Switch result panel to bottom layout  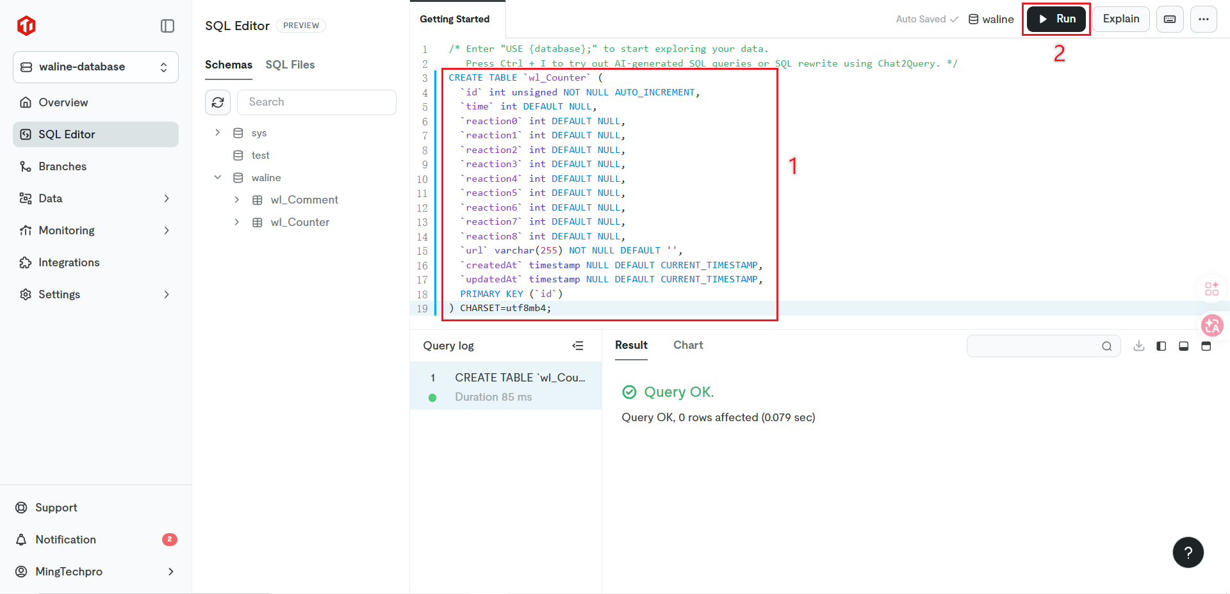click(x=1184, y=346)
